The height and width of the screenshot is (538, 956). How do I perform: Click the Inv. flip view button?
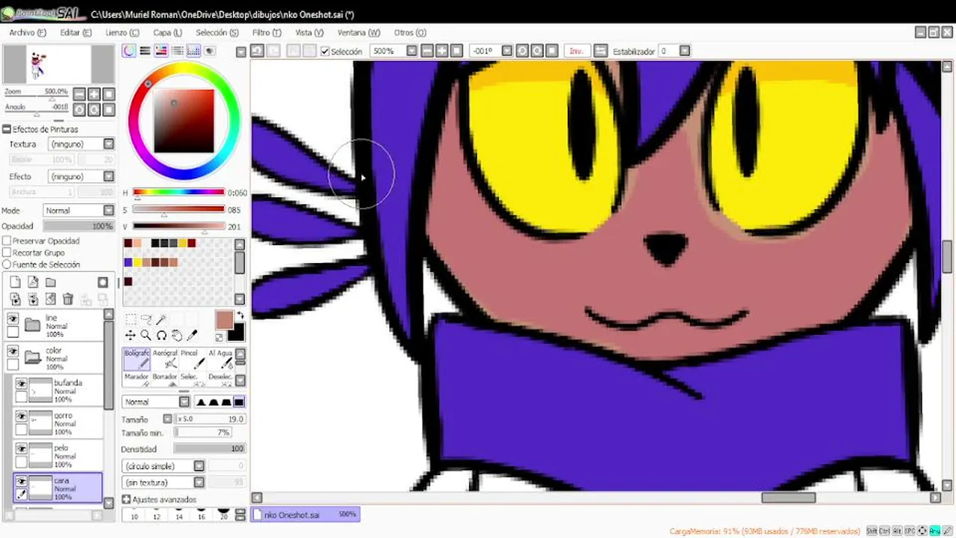tap(576, 51)
